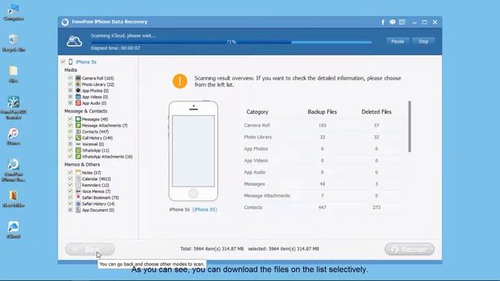Screen dimensions: 500x281
Task: Click the 'Contacts' row in the overview table
Action: pos(321,208)
